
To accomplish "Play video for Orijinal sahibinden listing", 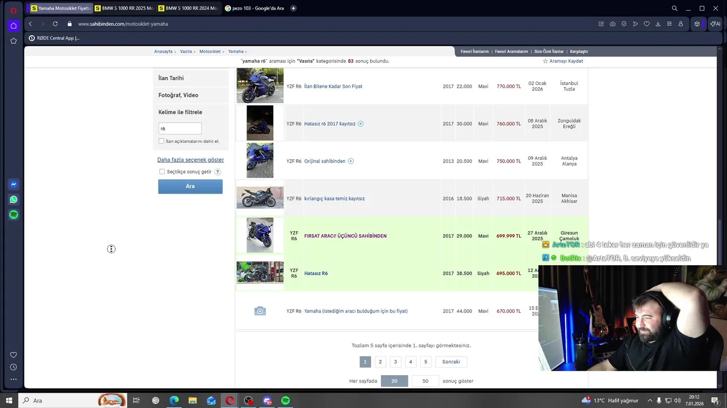I will tap(350, 161).
